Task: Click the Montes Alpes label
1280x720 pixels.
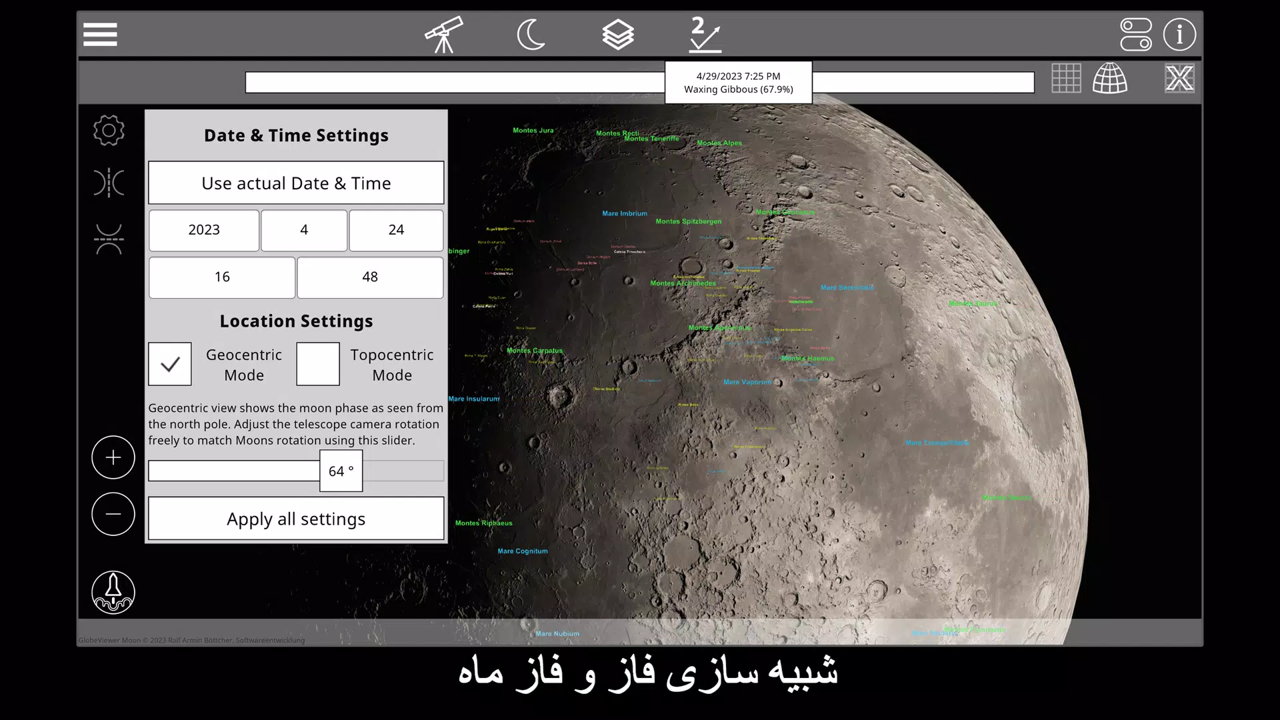Action: [x=719, y=143]
